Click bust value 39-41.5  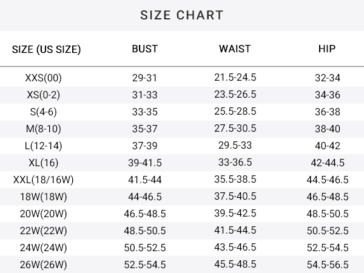[145, 163]
